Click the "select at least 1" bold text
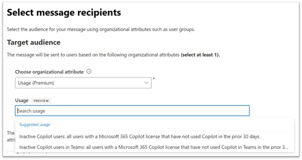 [200, 55]
